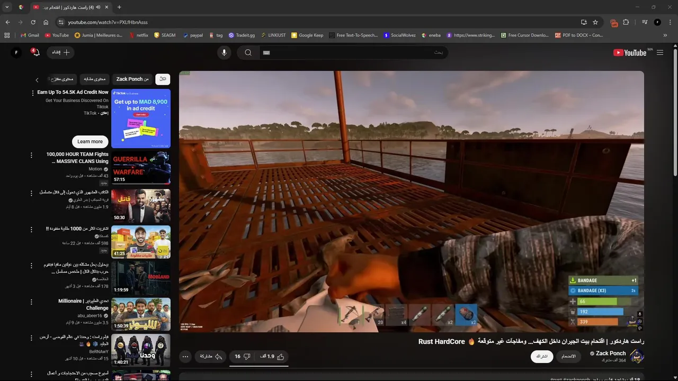Open the browser extensions puzzle icon
Screen dimensions: 678x381
tap(626, 22)
